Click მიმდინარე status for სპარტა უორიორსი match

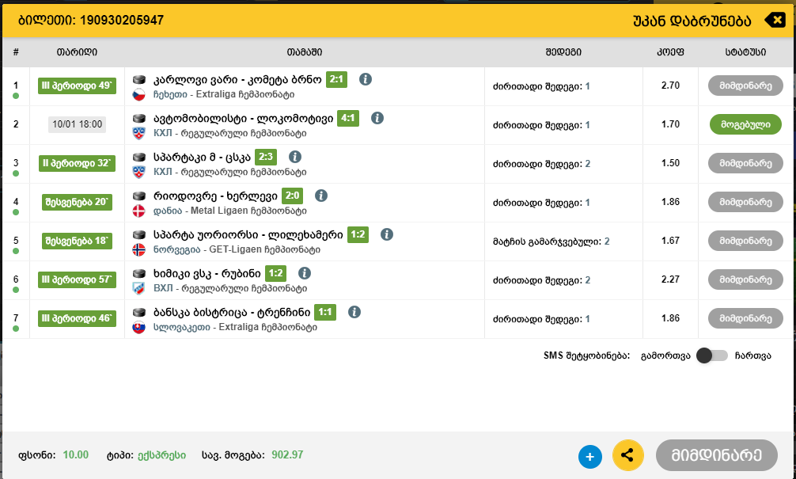(745, 241)
